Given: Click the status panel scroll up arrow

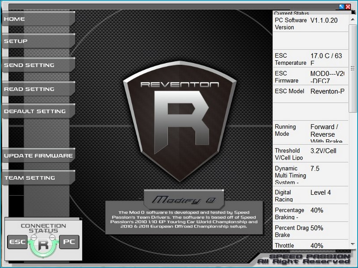Looking at the screenshot, I should pyautogui.click(x=353, y=19).
